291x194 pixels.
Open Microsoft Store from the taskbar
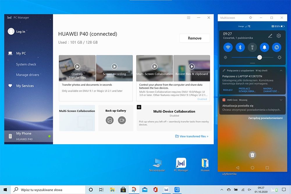click(123, 190)
